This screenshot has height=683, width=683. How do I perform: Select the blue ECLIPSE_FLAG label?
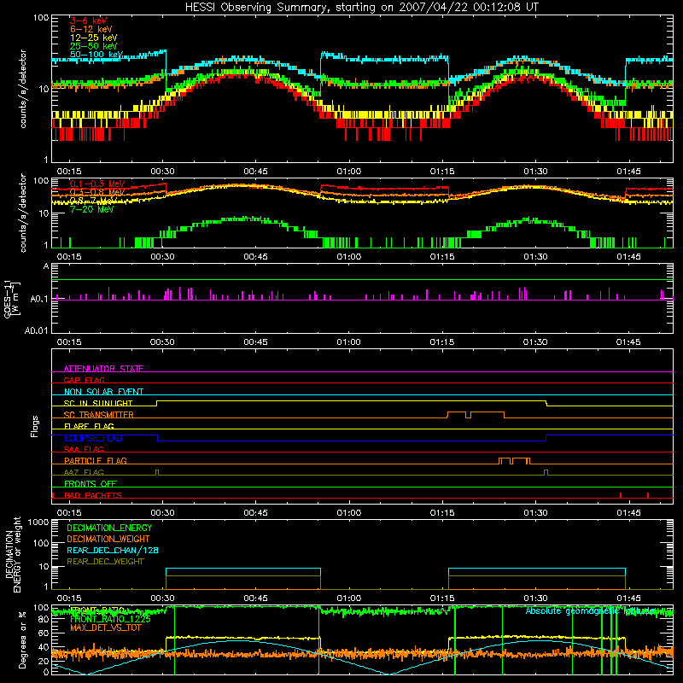pos(93,438)
